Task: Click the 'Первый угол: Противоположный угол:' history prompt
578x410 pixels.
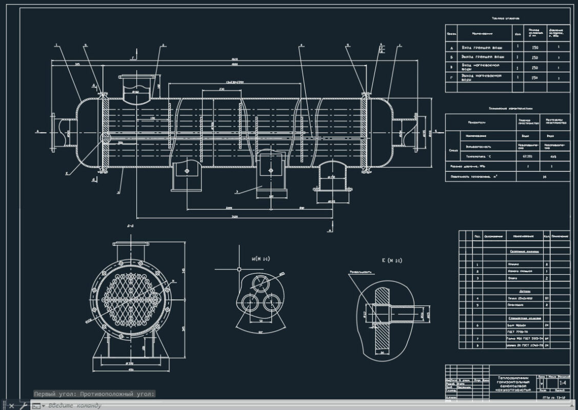Action: click(94, 394)
